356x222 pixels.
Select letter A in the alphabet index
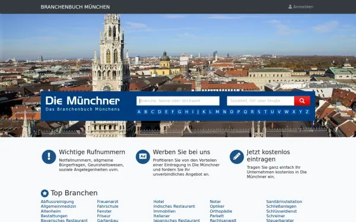pos(139,112)
